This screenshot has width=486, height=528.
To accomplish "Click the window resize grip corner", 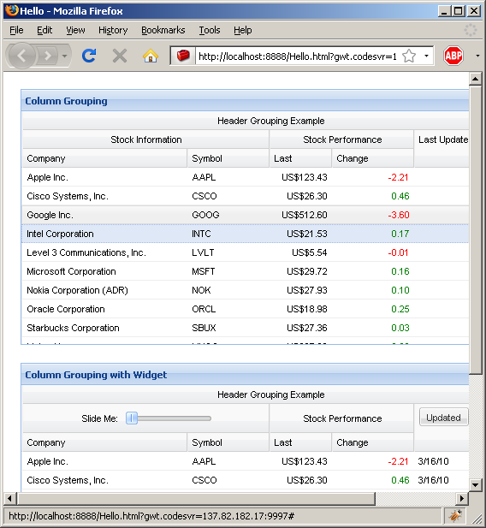I will 477,519.
